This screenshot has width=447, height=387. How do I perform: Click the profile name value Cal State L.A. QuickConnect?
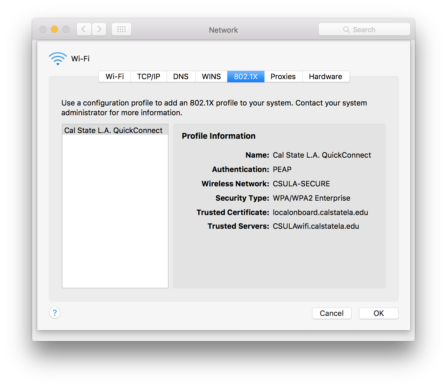tap(322, 155)
